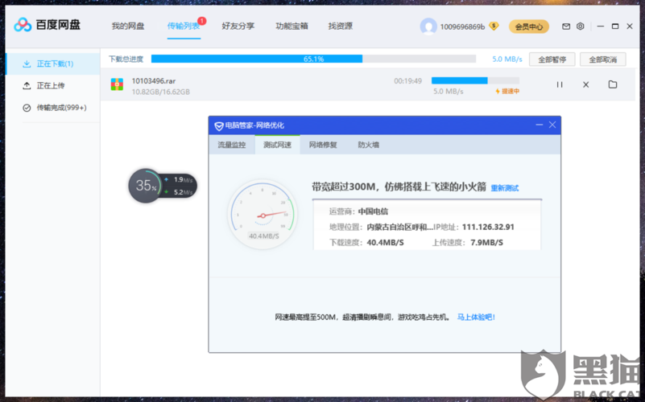Click remaining time 00:19:49
645x402 pixels.
pyautogui.click(x=407, y=81)
